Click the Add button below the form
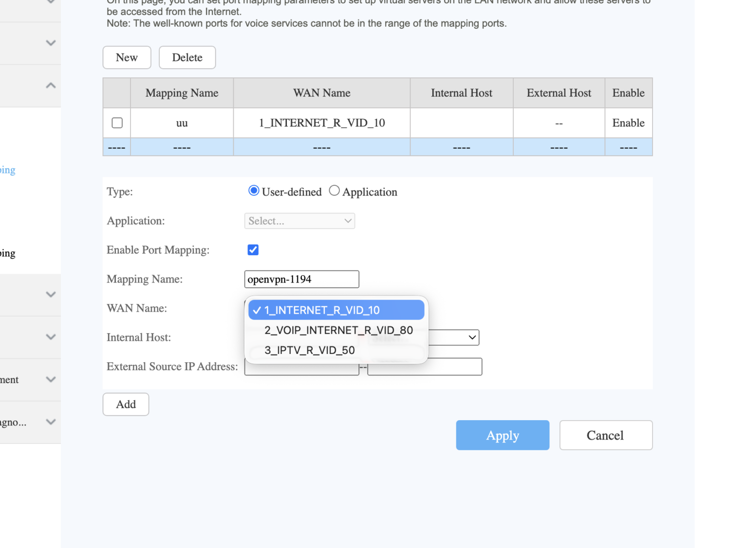The height and width of the screenshot is (548, 748). tap(126, 404)
